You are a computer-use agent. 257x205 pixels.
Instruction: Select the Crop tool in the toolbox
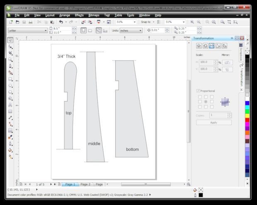[x=10, y=53]
